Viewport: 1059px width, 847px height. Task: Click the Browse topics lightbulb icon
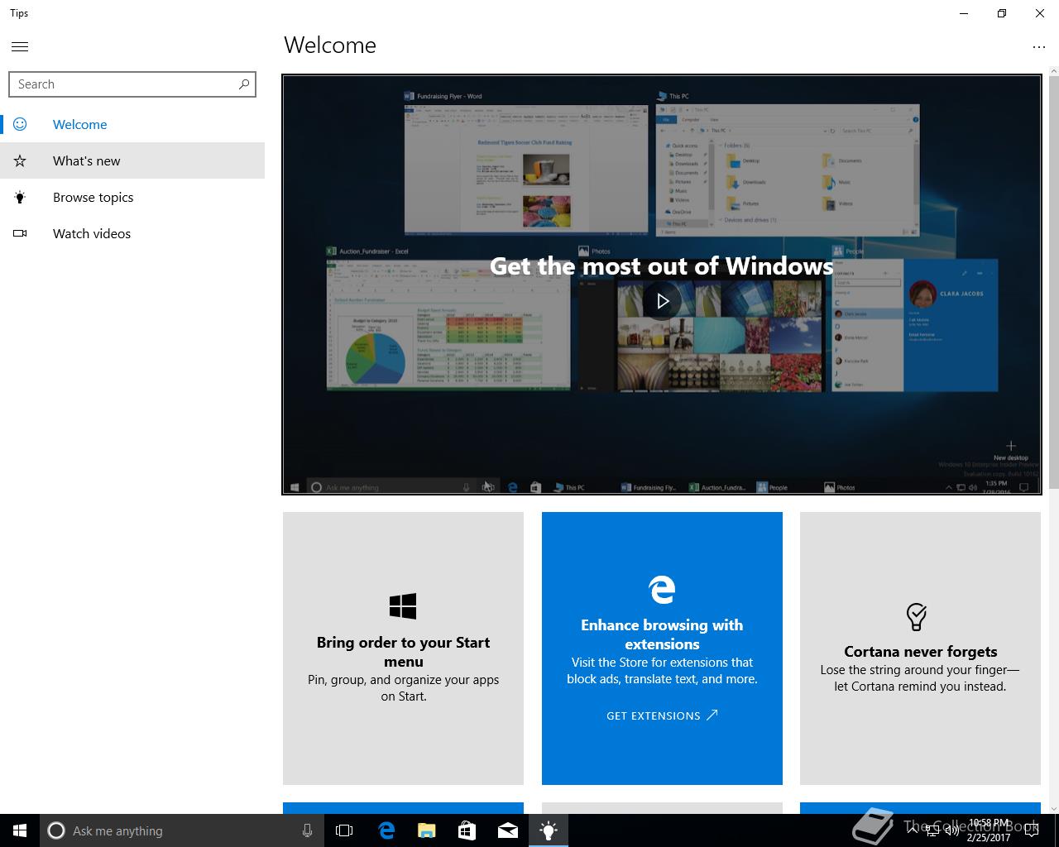click(x=20, y=197)
